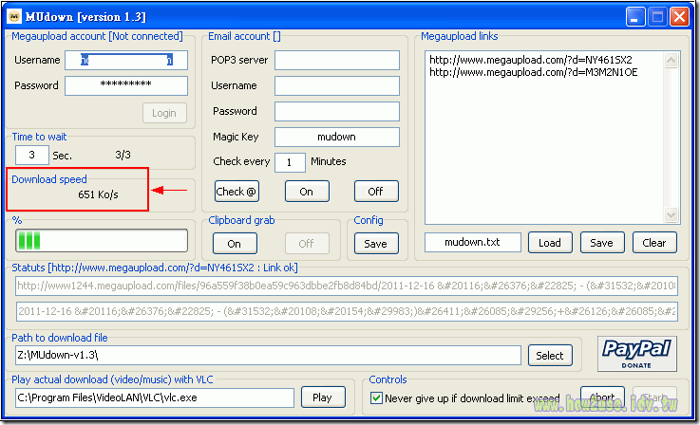Click the status filename field starting 2011-12-16
The height and width of the screenshot is (425, 700).
point(347,311)
